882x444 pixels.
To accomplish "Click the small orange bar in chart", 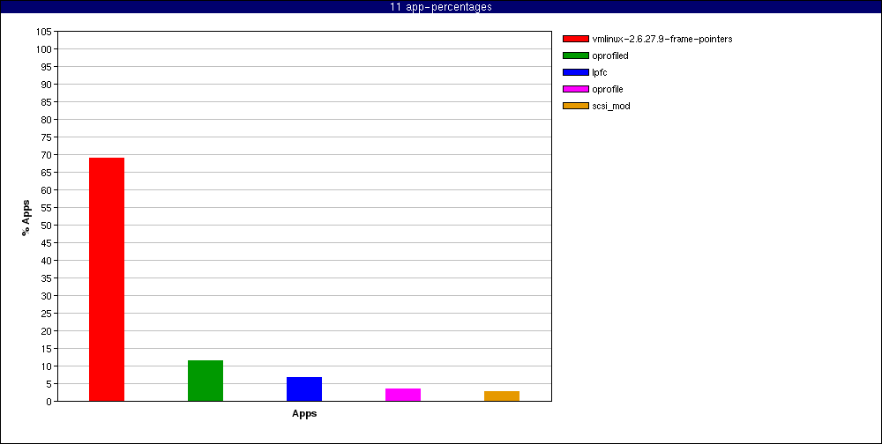I will 502,396.
